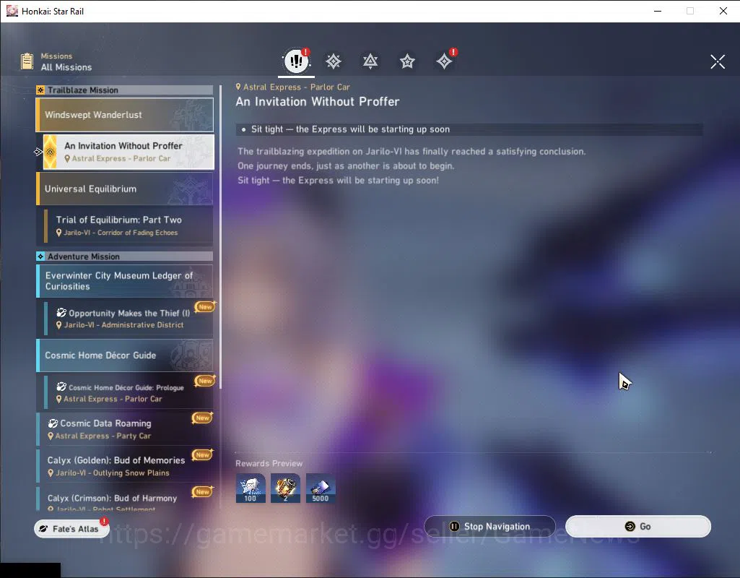
Task: Click the Trailblaze Mission section header
Action: (125, 90)
